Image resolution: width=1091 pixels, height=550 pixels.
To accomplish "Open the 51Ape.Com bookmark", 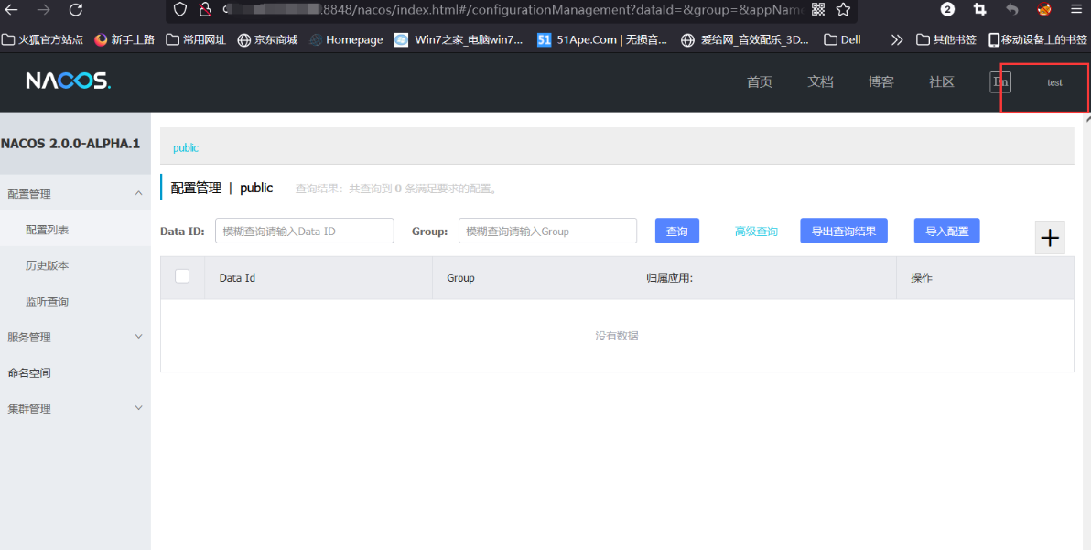I will tap(602, 39).
